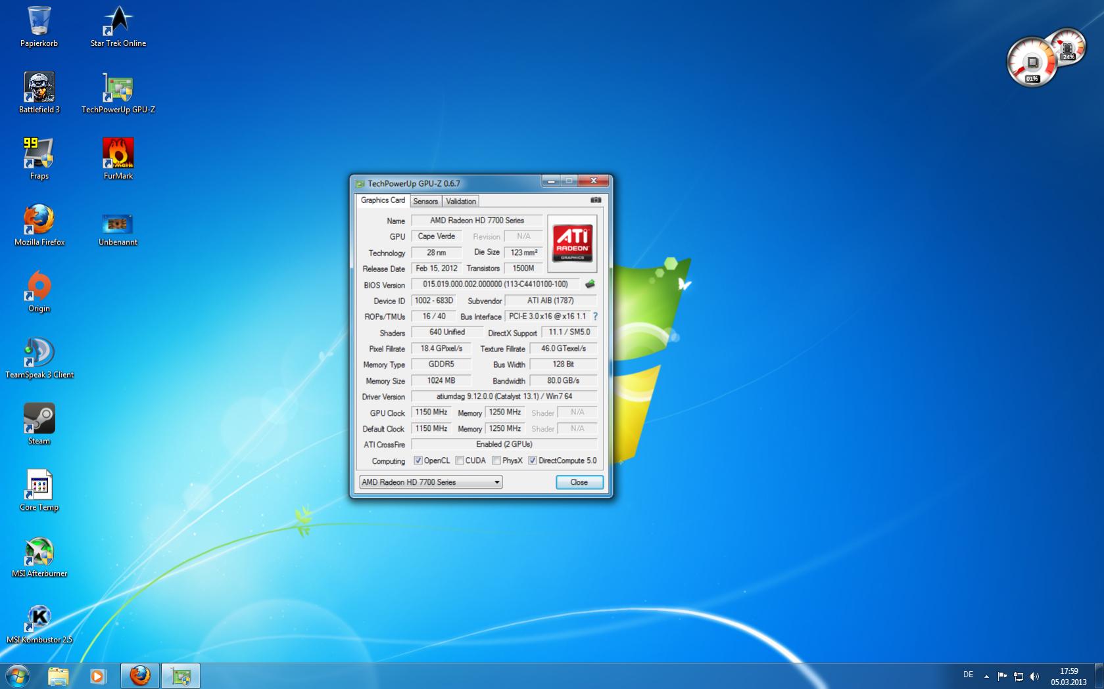Click the Name field showing AMD Radeon HD 7700 Series

477,221
